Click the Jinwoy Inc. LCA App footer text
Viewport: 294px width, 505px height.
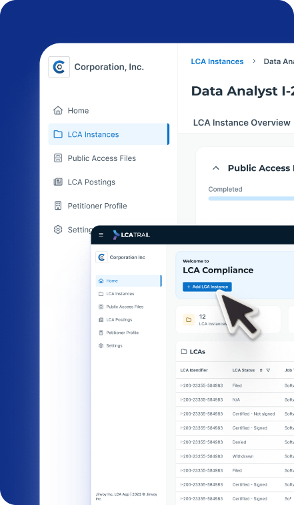tap(126, 496)
